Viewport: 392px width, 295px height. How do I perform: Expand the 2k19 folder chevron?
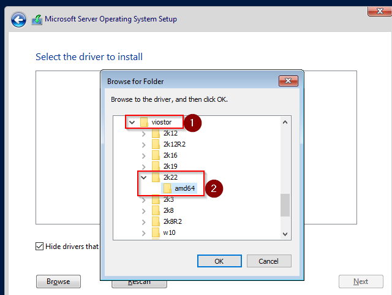(x=143, y=166)
